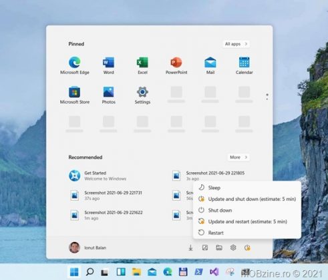Open File Explorer on the taskbar
Viewport: 328px width, 280px height.
(136, 271)
